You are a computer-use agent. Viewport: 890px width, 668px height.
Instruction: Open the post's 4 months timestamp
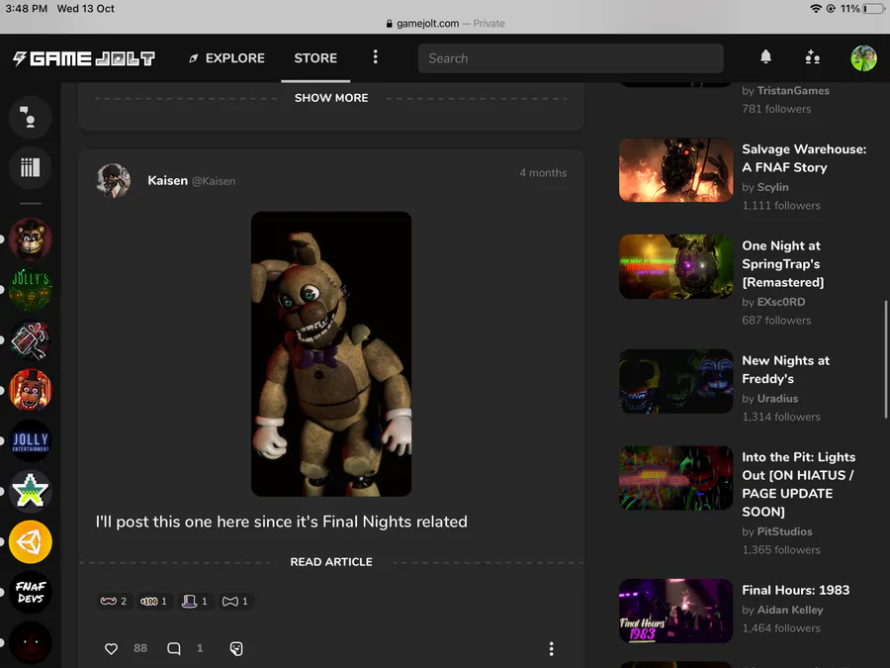pyautogui.click(x=543, y=172)
